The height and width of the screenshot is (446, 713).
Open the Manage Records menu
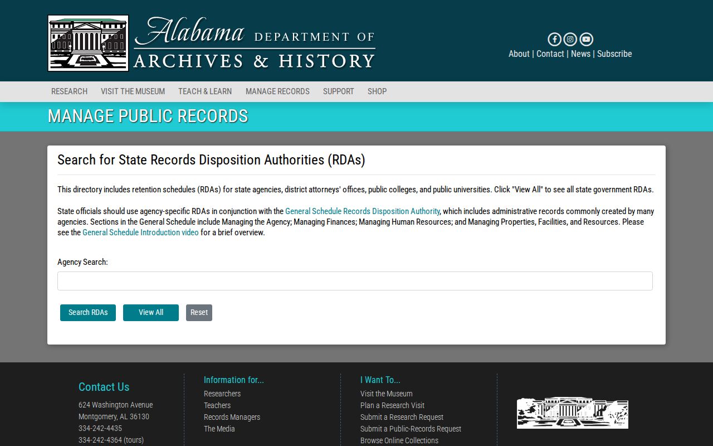277,91
